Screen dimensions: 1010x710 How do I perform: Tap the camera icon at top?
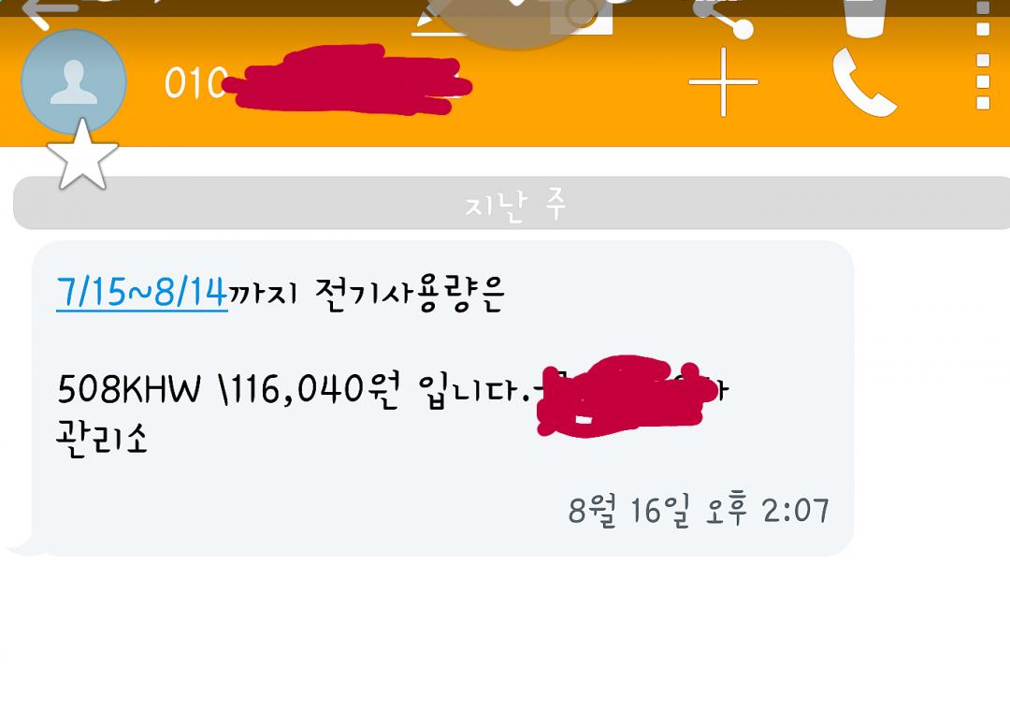pos(581,16)
